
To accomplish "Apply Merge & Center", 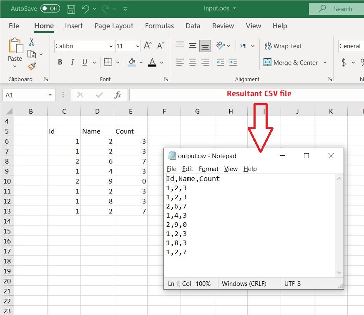I will 292,62.
